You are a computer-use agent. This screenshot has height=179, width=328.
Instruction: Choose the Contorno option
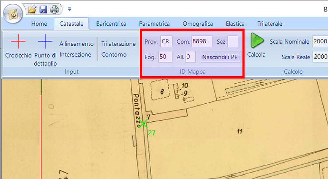114,55
